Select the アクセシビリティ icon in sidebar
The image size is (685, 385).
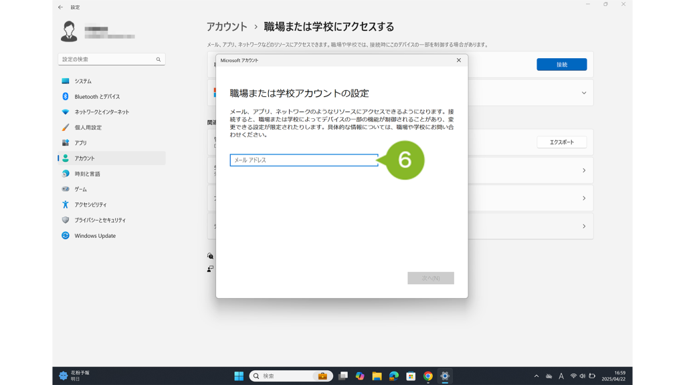click(66, 205)
